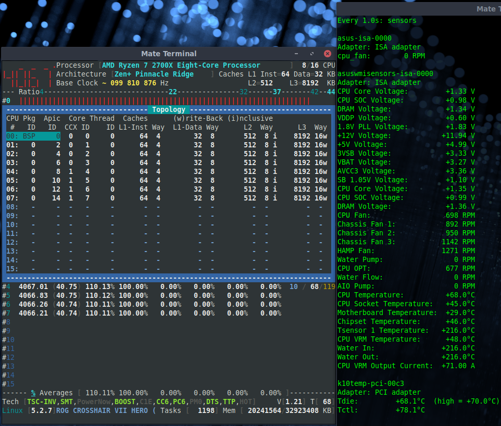The image size is (501, 426).
Task: Select topology row 04:
Action: click(167, 172)
